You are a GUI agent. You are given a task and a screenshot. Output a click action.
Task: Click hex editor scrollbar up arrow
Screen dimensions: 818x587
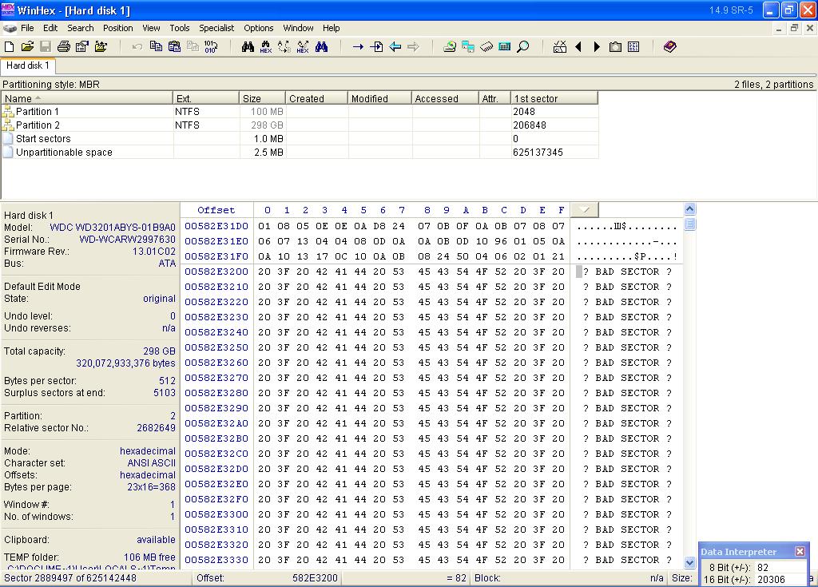click(689, 209)
